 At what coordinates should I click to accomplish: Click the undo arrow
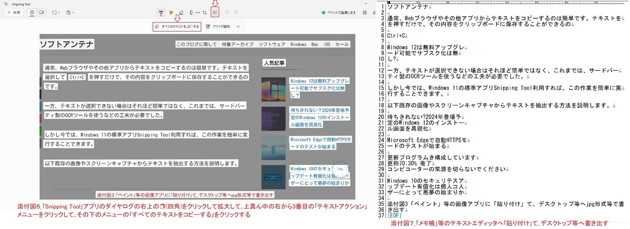227,12
